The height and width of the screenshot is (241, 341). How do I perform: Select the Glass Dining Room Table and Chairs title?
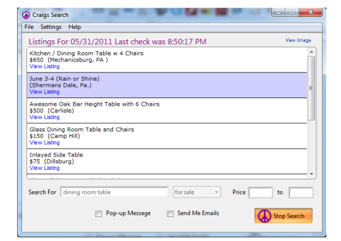81,130
